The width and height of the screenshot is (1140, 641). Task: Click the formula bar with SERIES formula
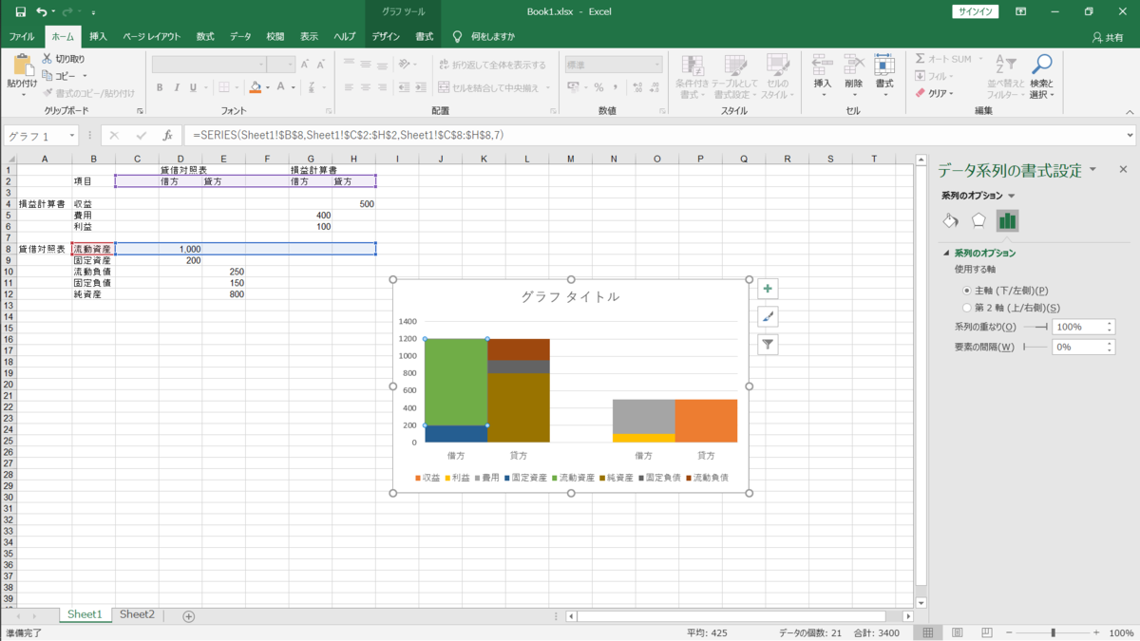click(x=652, y=136)
